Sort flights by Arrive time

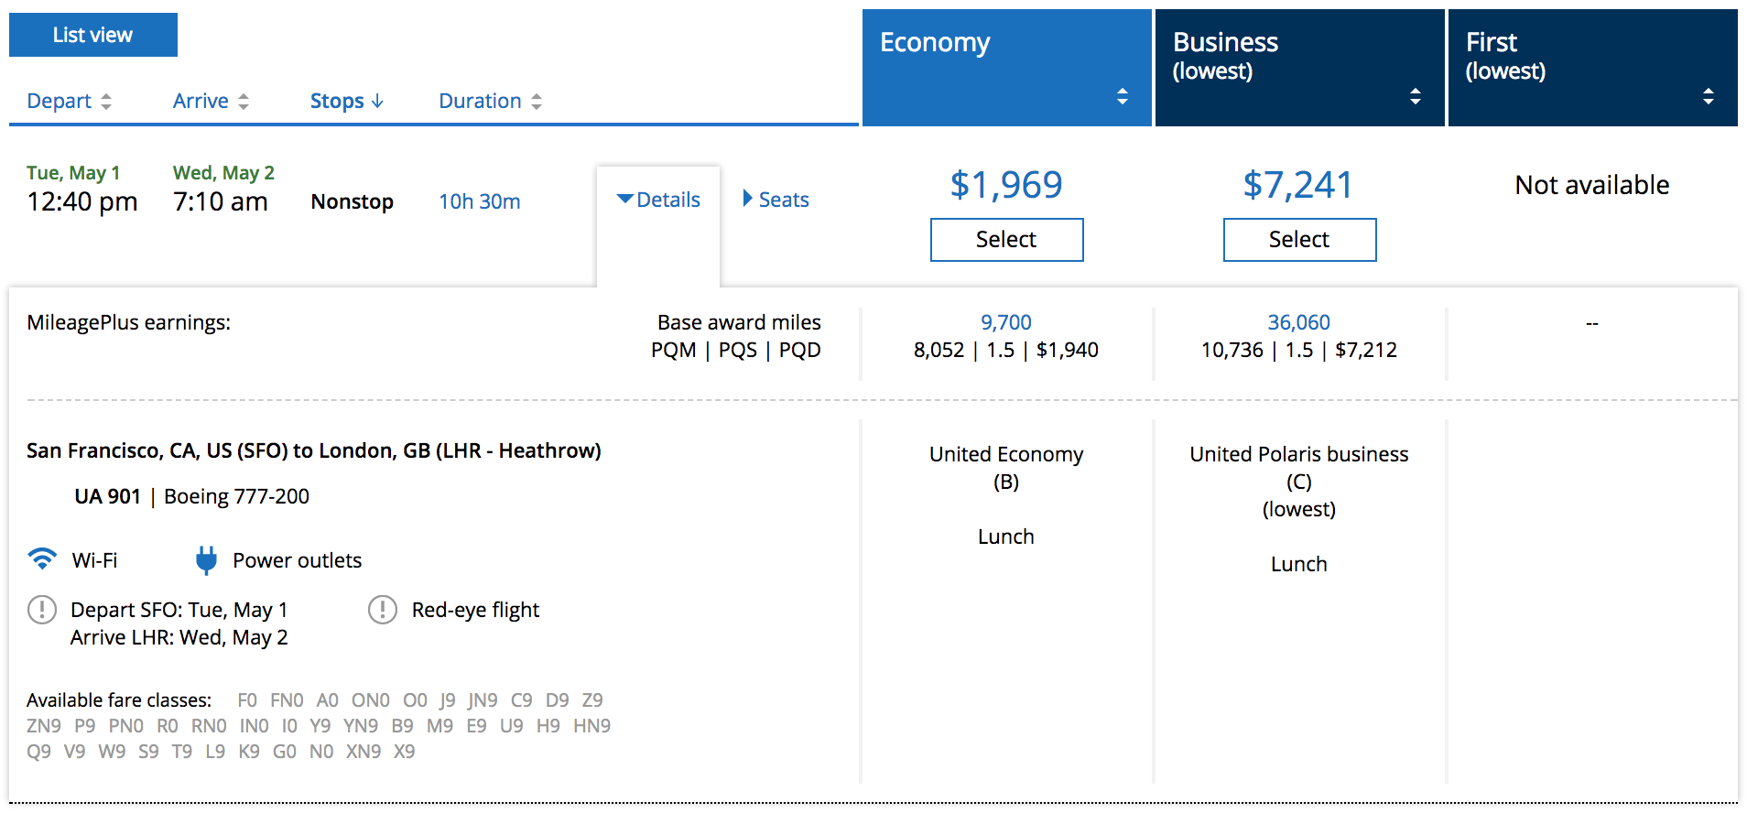pyautogui.click(x=211, y=101)
